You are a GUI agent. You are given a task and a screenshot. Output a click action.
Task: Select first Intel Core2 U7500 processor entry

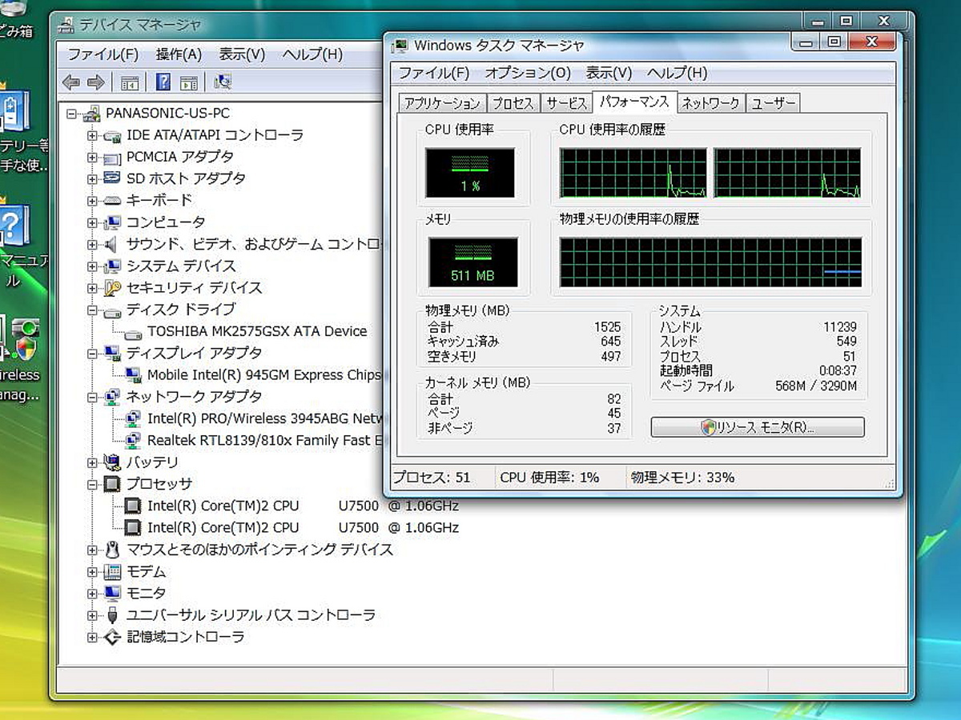click(303, 506)
